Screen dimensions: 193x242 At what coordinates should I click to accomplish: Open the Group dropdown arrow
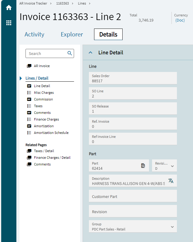pyautogui.click(x=172, y=227)
